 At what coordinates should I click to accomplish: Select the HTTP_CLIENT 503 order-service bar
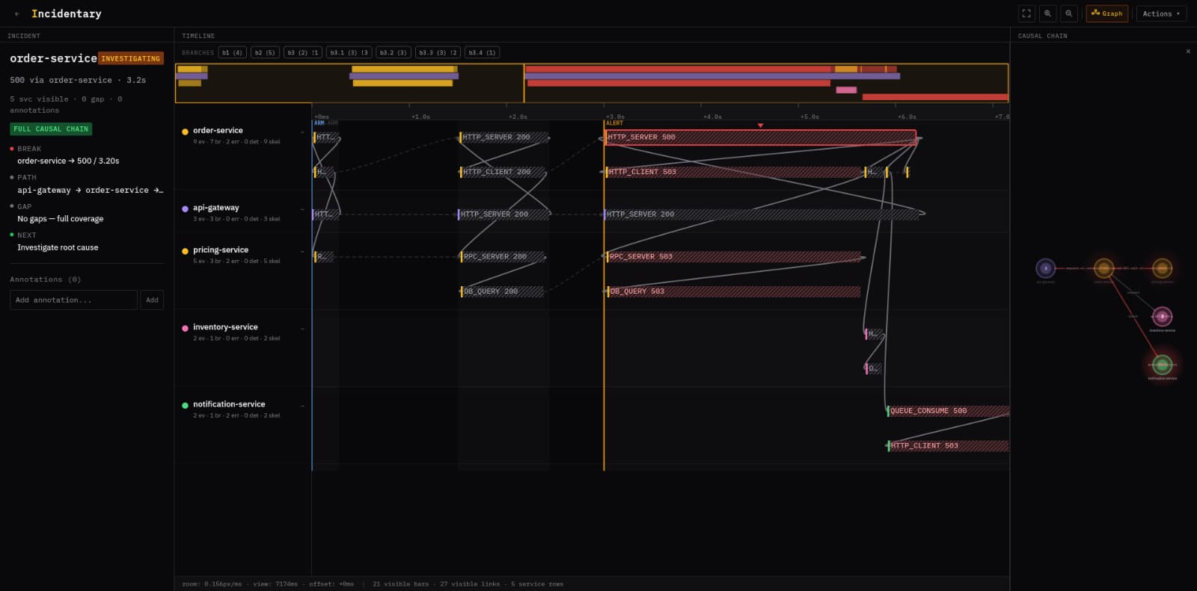coord(733,172)
